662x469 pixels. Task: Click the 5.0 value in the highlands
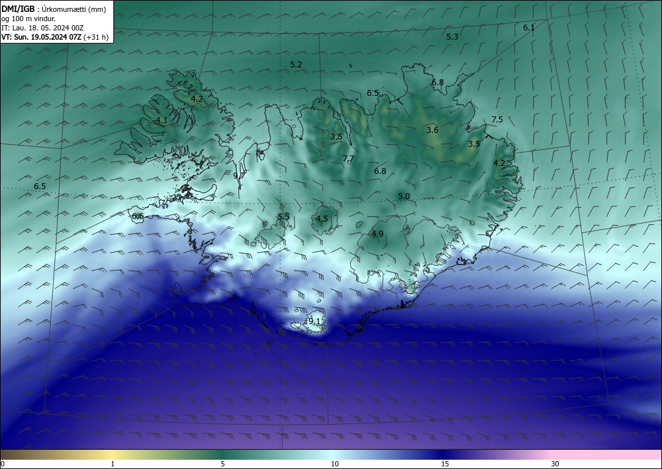404,196
